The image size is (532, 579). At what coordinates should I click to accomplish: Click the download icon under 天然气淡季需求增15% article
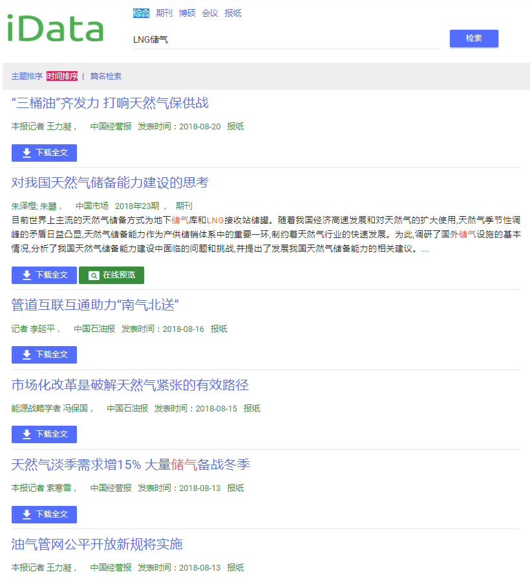26,514
